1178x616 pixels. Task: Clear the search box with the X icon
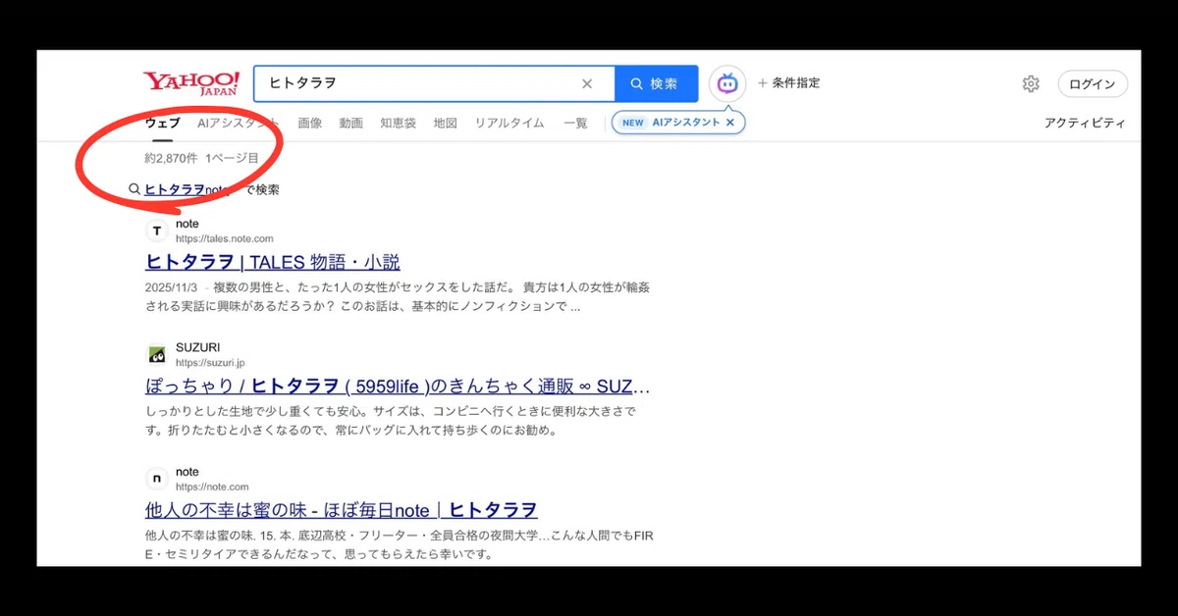tap(587, 84)
